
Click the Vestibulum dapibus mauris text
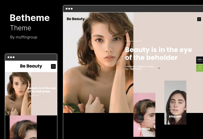click(139, 68)
